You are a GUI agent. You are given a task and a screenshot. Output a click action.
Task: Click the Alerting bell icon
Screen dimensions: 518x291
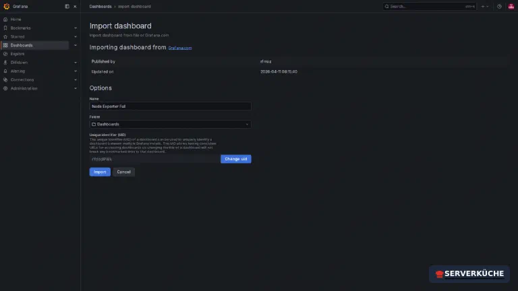(5, 71)
